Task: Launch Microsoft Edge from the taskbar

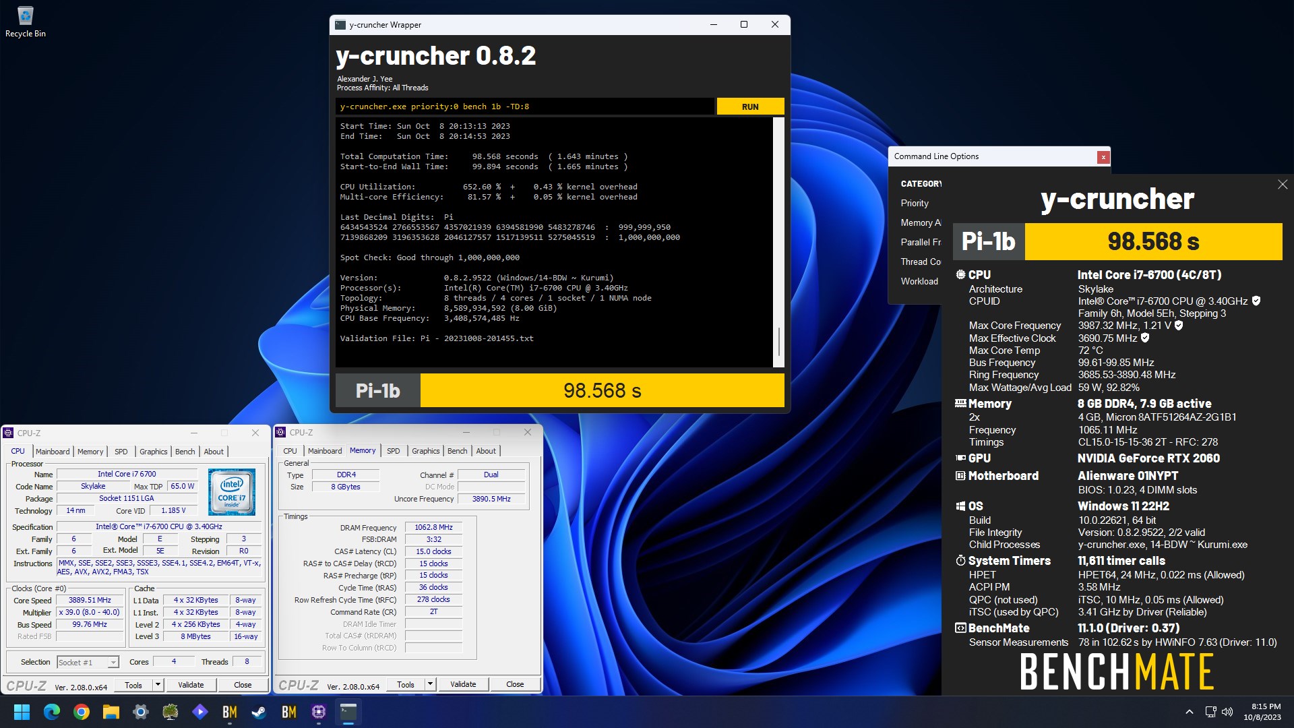Action: click(51, 712)
